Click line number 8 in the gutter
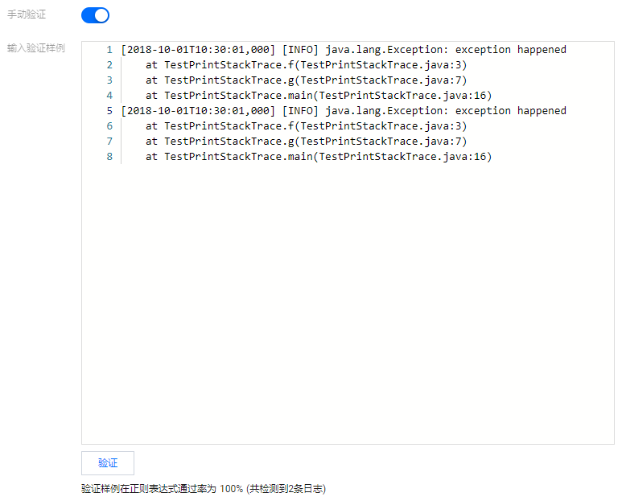This screenshot has width=622, height=501. point(109,157)
